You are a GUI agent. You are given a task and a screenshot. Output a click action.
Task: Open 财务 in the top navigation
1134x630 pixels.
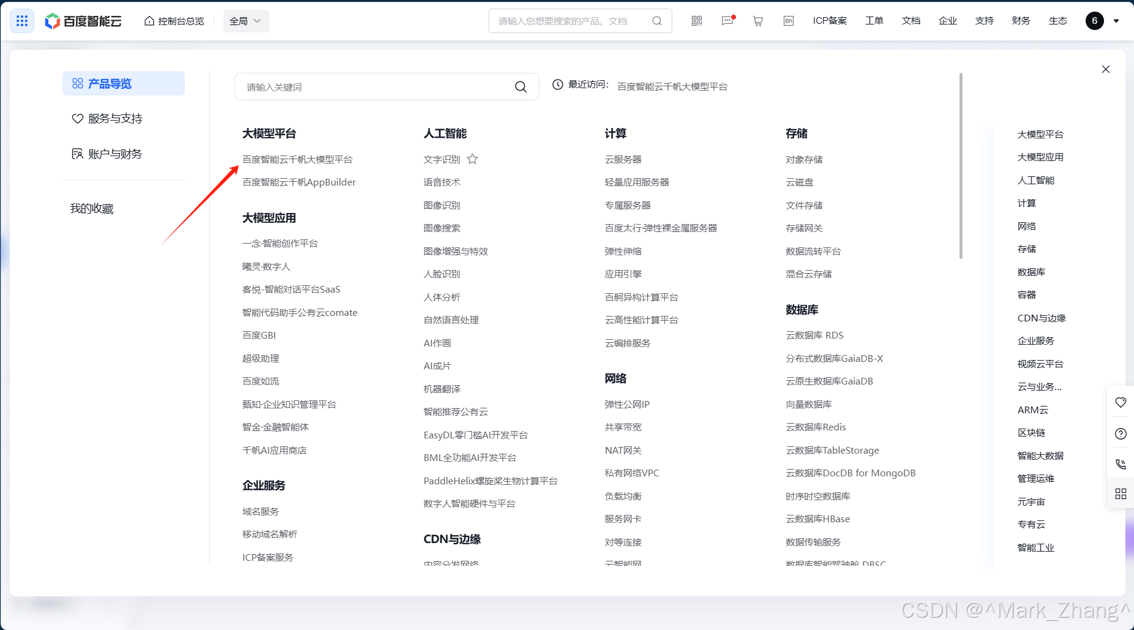point(1021,21)
